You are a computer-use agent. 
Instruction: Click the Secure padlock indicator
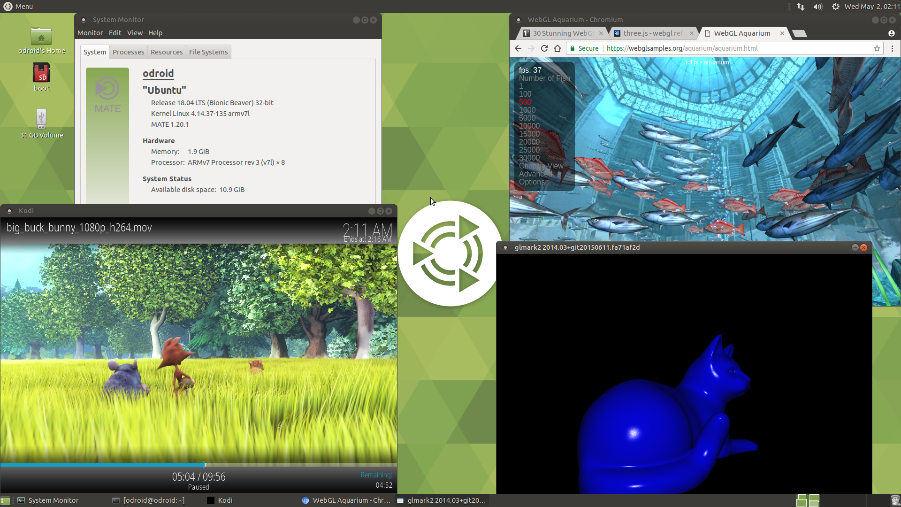point(584,48)
